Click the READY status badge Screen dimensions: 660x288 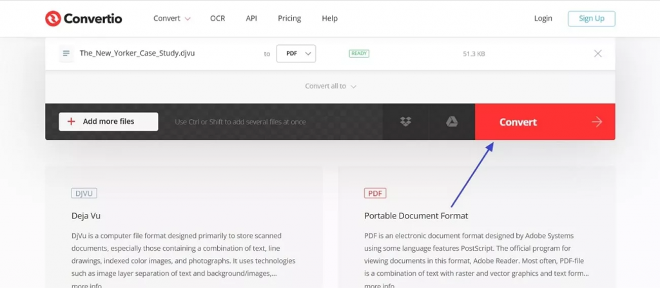point(358,53)
